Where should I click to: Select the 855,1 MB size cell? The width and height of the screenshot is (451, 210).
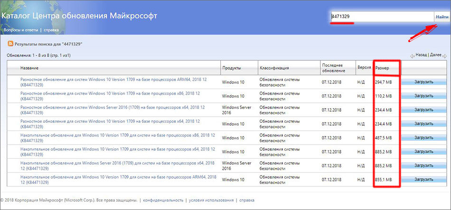pos(384,180)
